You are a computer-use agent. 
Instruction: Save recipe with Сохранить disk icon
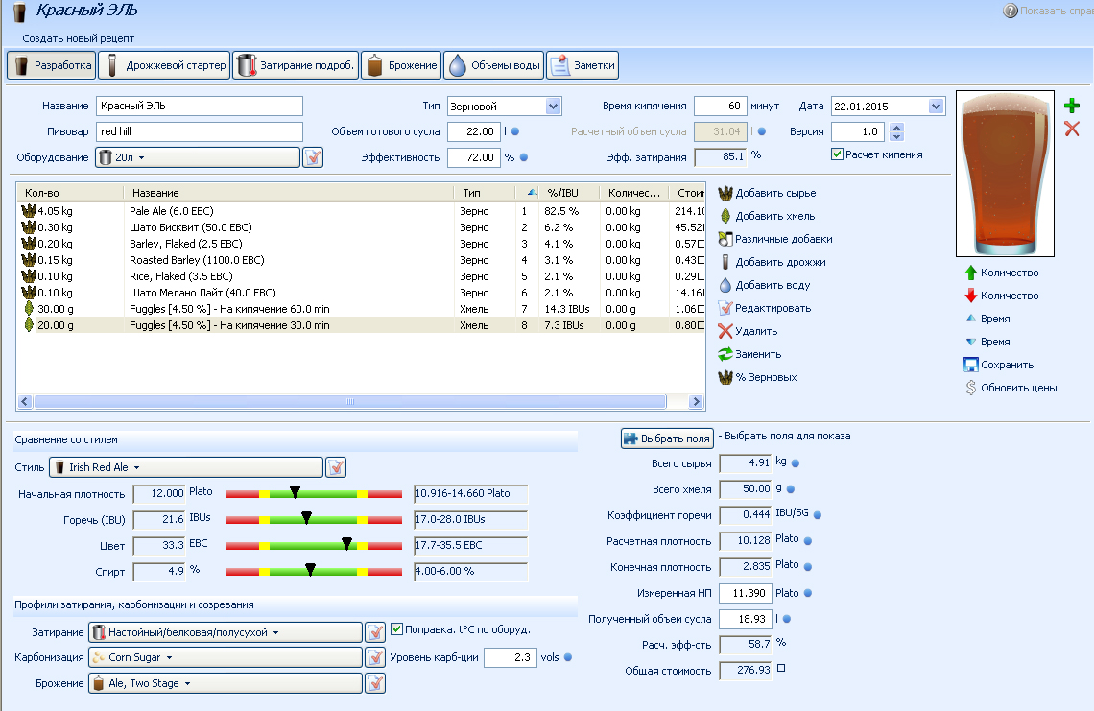tap(971, 365)
